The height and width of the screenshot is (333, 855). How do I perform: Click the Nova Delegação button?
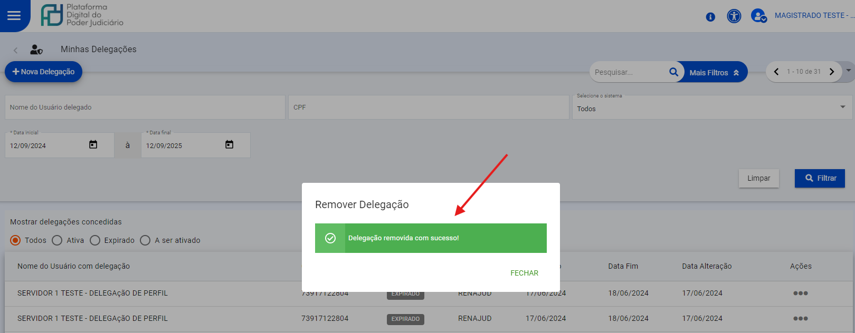click(43, 72)
